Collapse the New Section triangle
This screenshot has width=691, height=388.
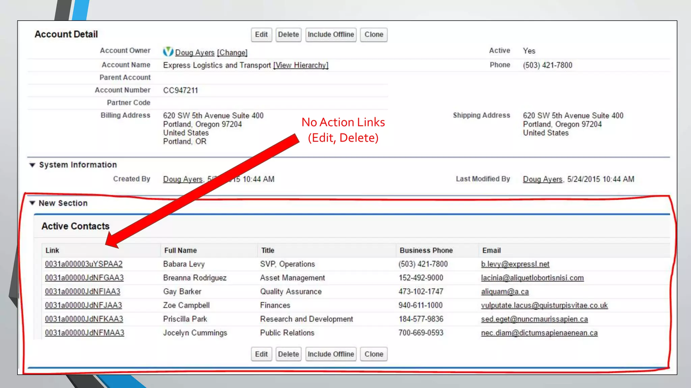pos(32,203)
